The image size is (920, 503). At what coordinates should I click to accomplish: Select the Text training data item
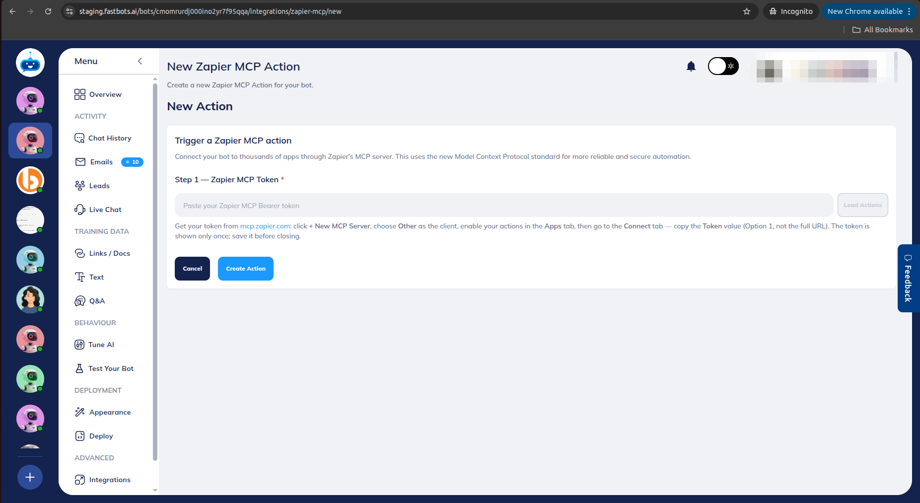(89, 277)
